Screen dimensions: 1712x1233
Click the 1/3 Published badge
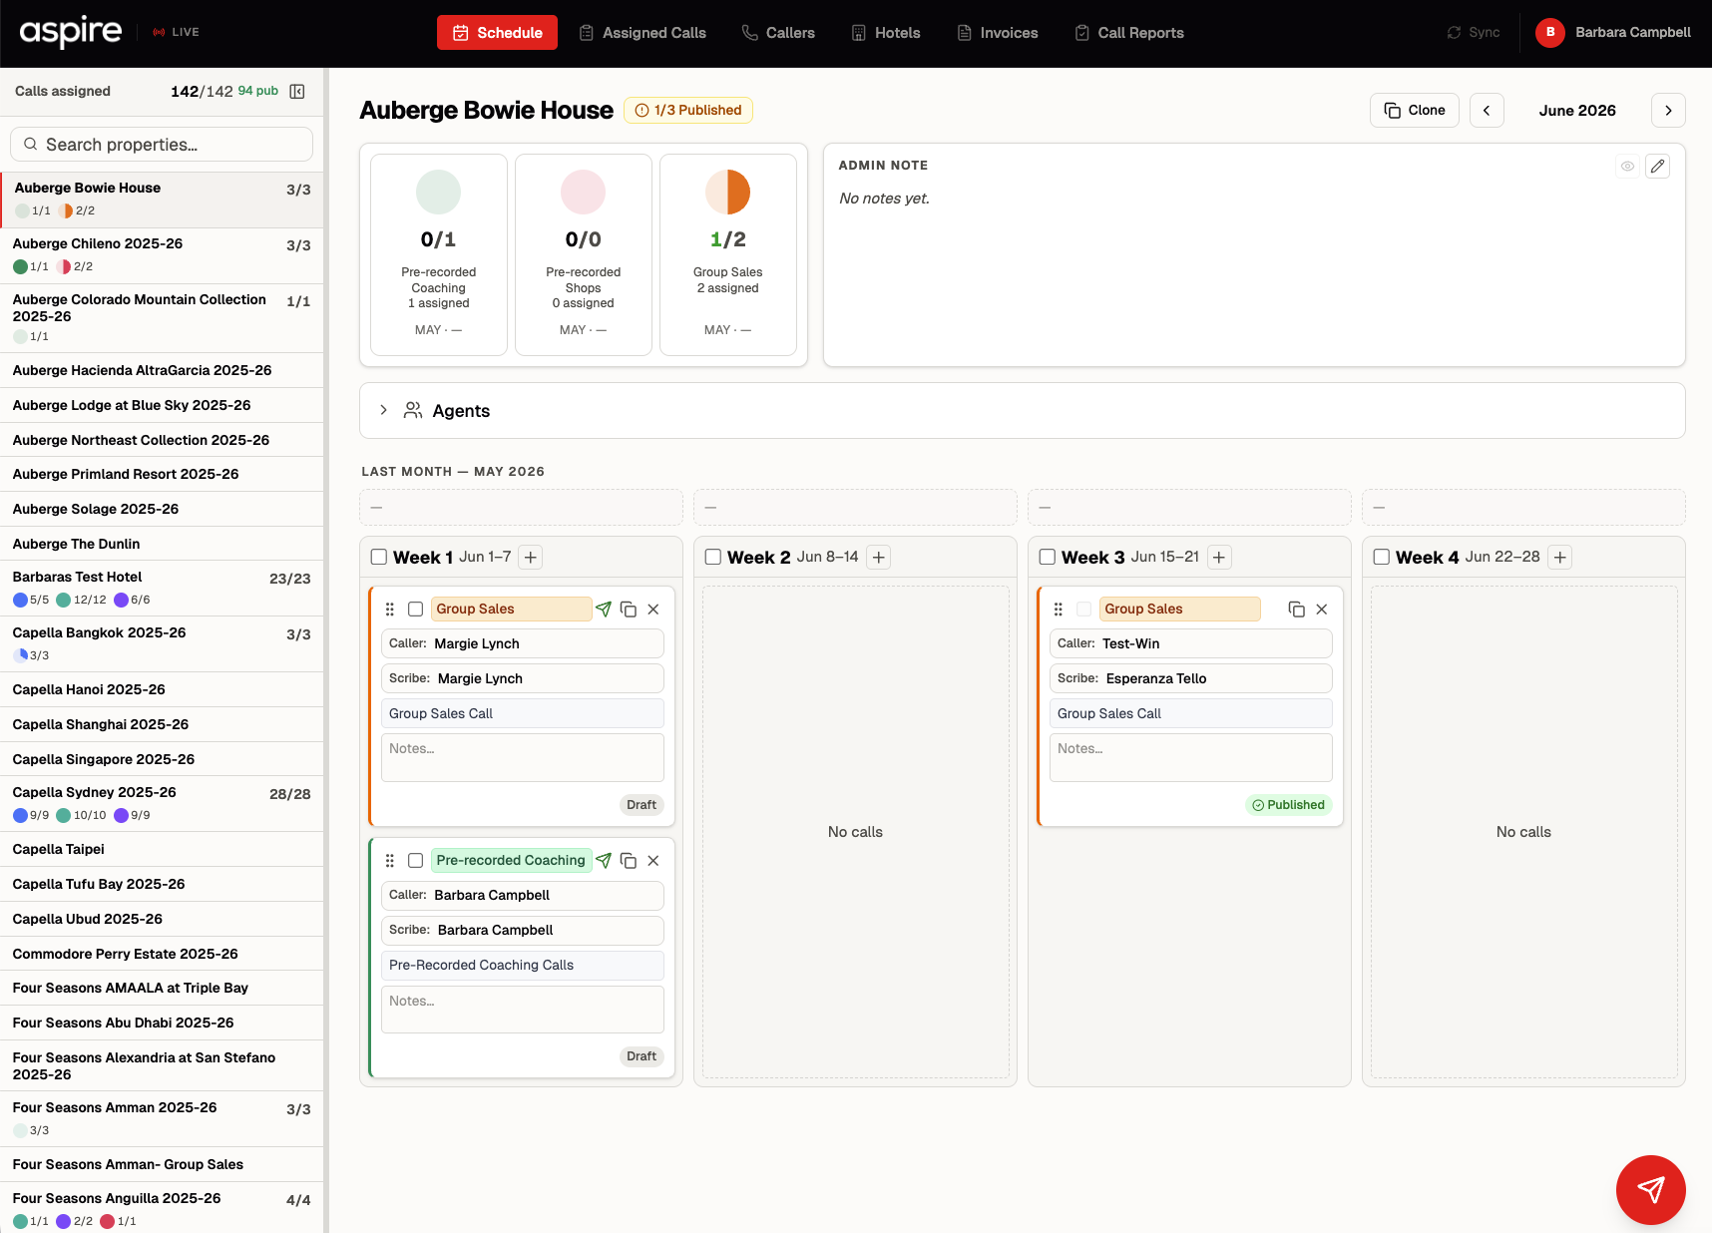coord(688,111)
